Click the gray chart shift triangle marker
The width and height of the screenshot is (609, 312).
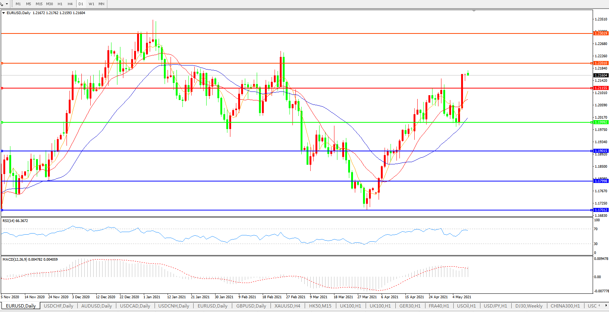(x=474, y=11)
